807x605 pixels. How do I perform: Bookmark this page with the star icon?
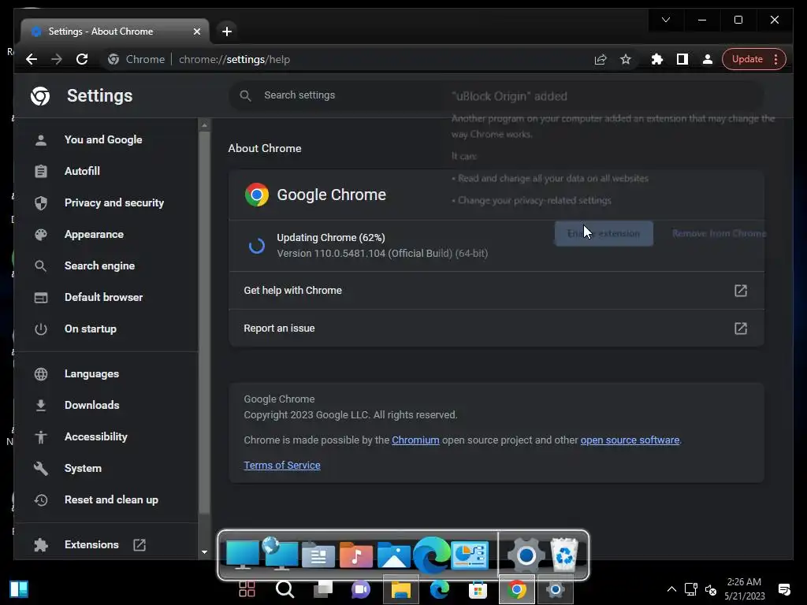(x=625, y=60)
